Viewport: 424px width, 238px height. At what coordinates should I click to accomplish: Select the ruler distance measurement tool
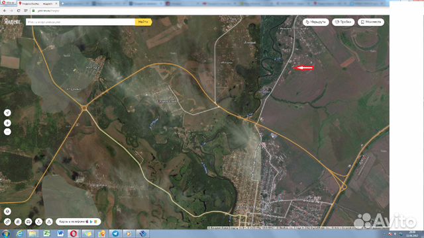(x=7, y=222)
